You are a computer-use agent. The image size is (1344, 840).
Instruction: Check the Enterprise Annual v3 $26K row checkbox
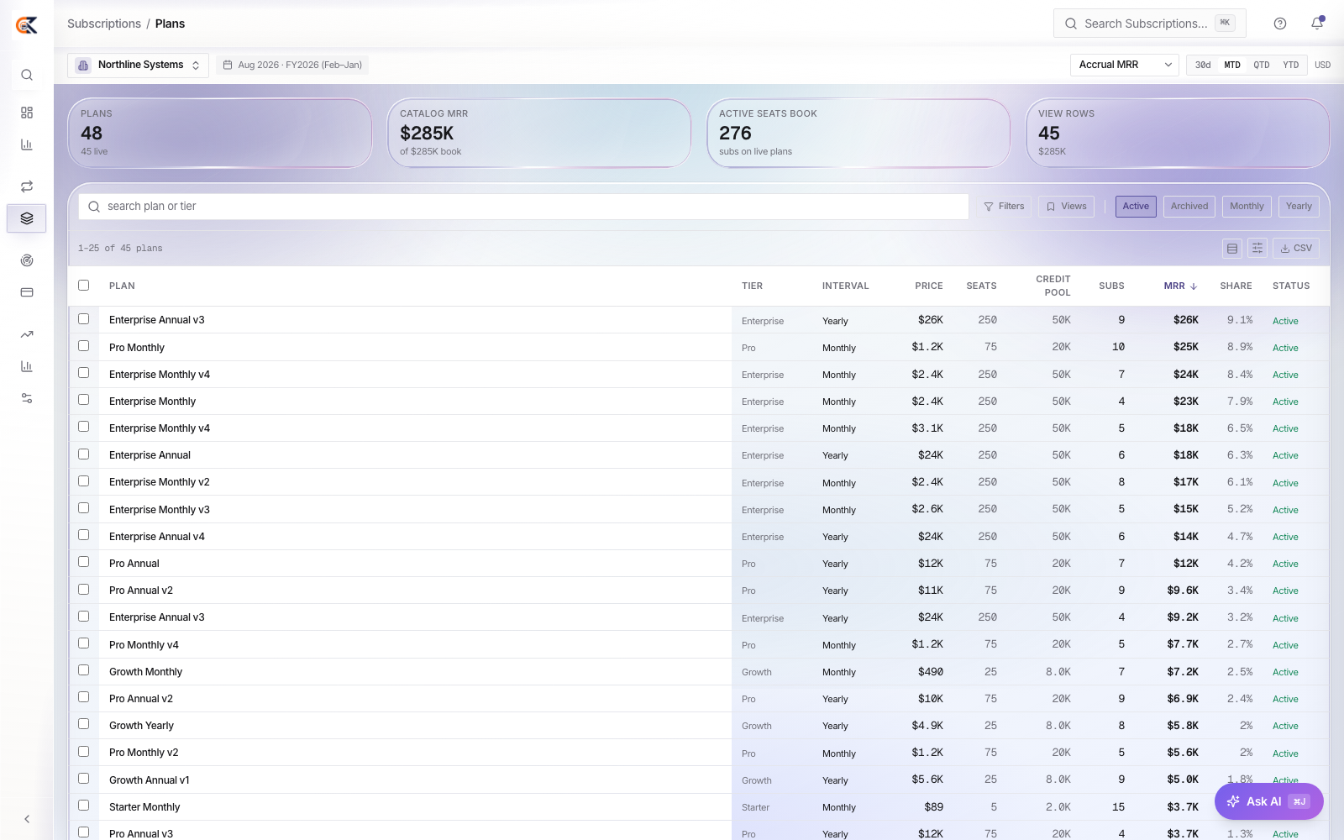click(x=84, y=319)
